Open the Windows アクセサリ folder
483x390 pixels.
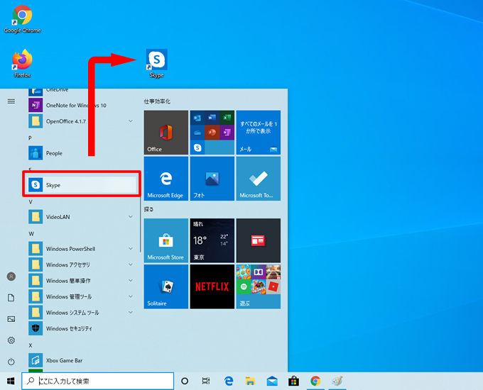point(81,264)
